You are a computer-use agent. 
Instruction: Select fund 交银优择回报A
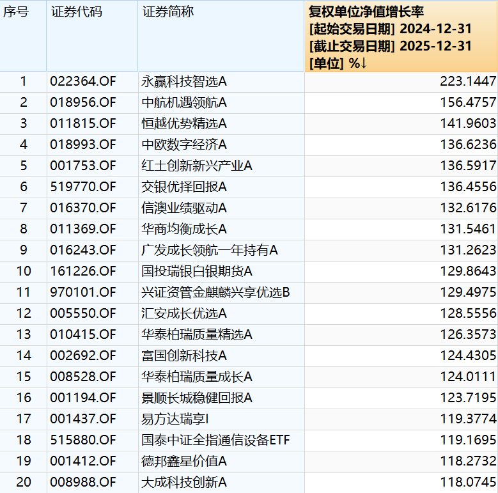(x=184, y=187)
